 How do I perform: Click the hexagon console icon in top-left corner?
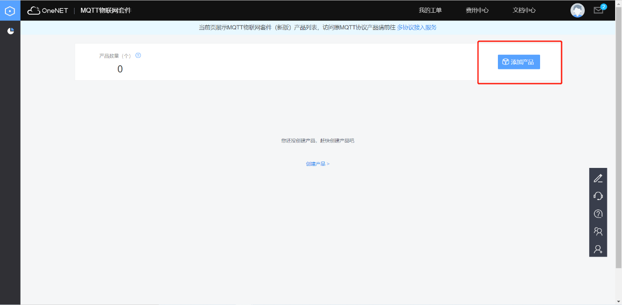click(10, 10)
